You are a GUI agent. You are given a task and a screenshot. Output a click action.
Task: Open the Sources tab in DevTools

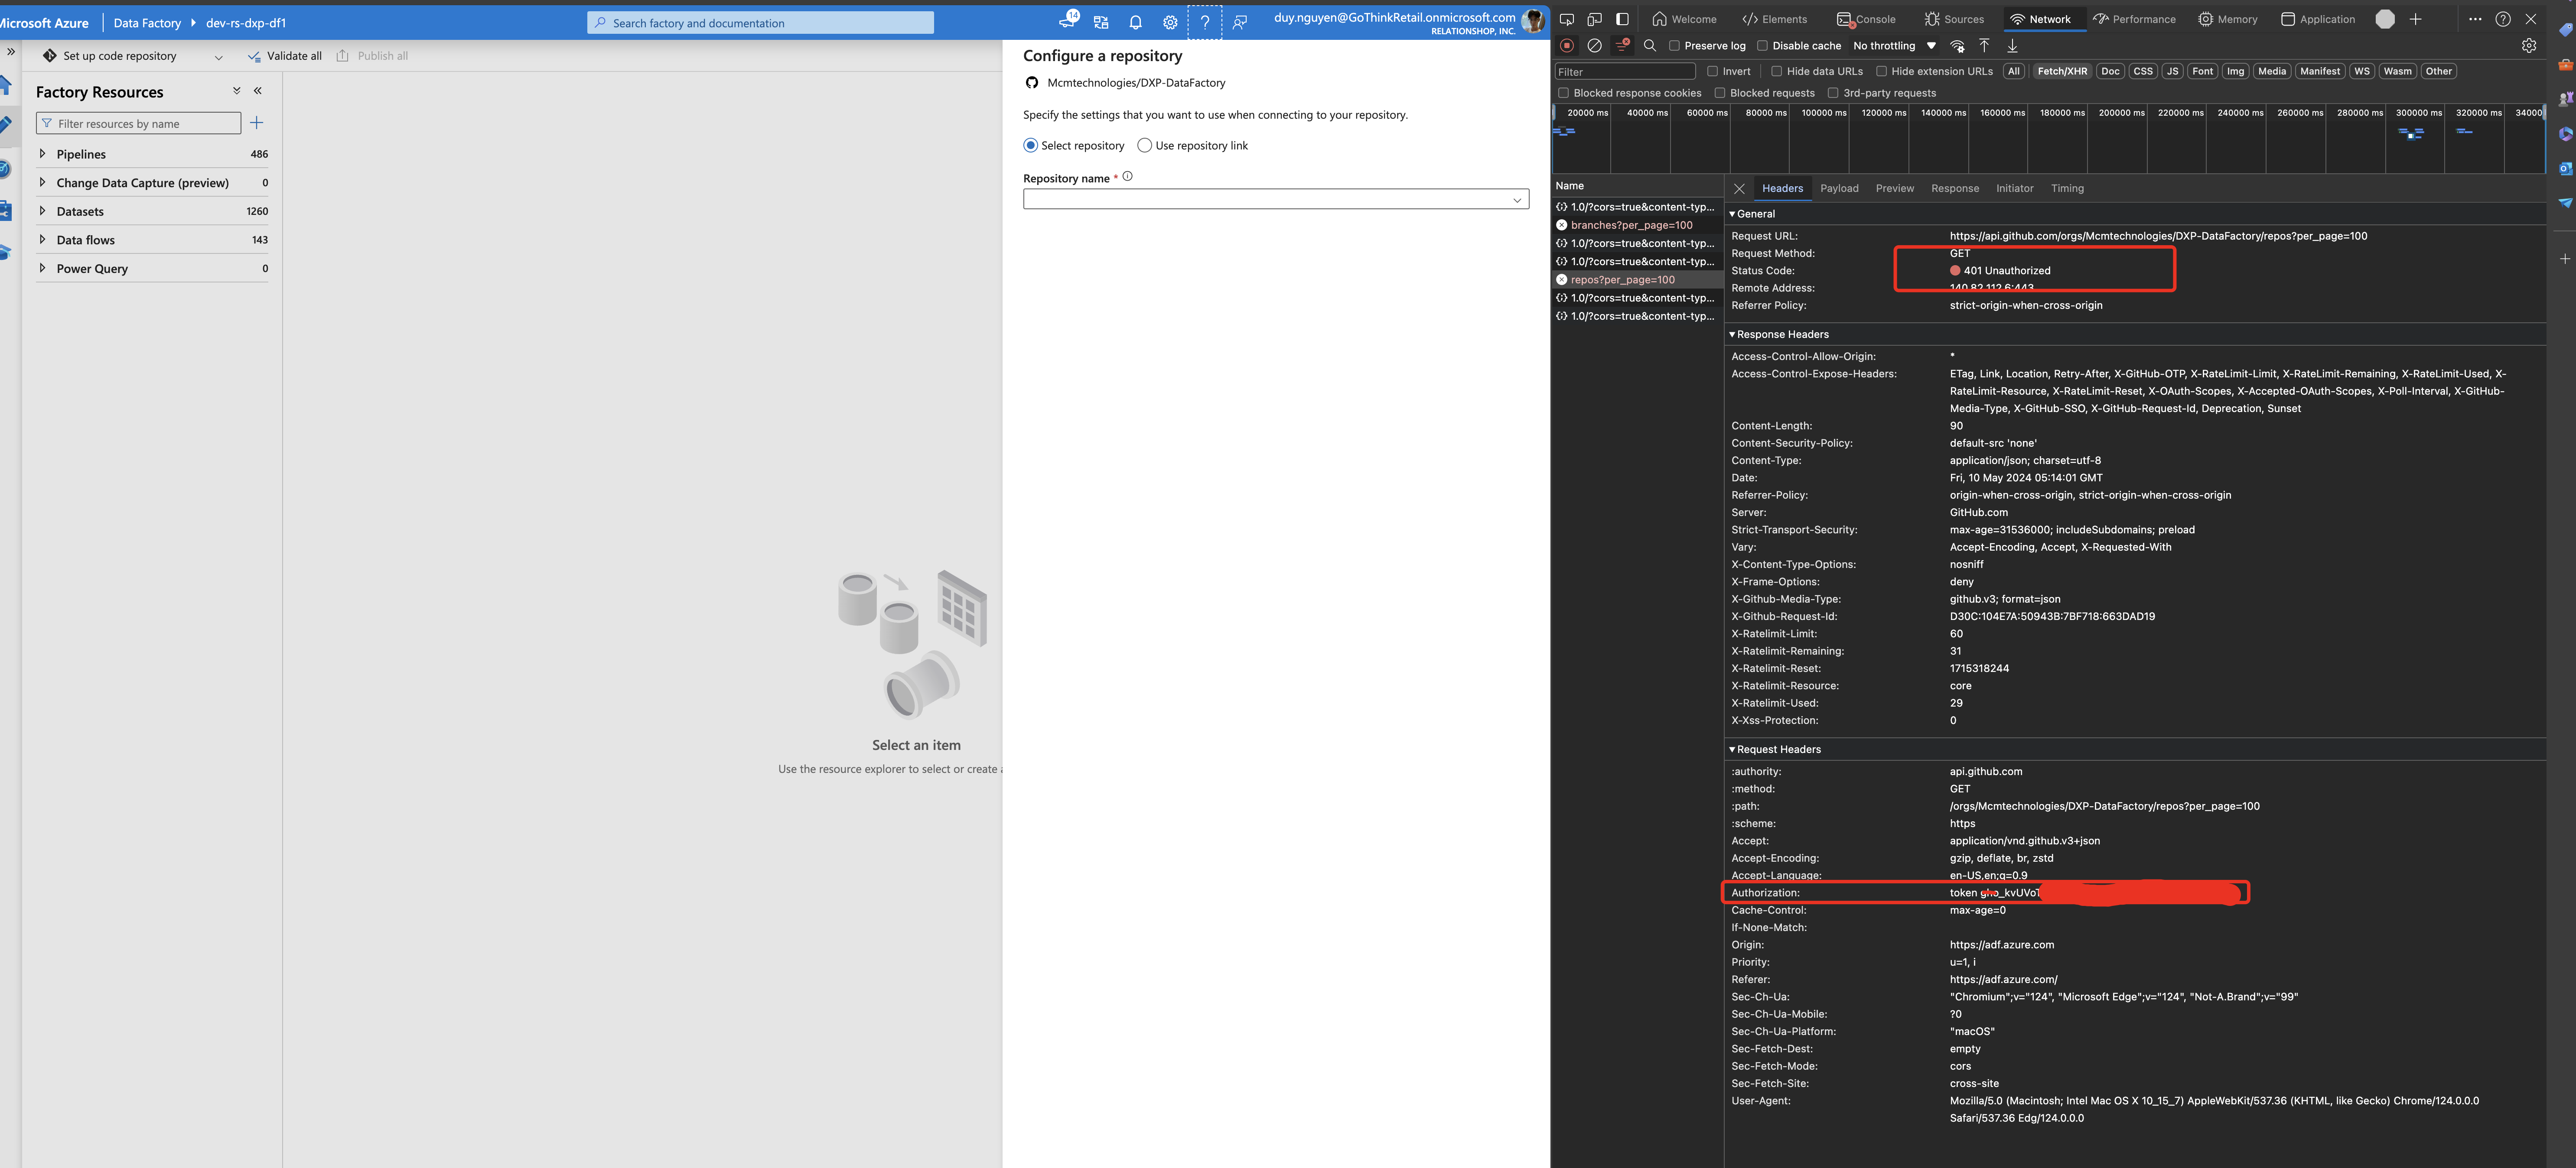click(1954, 19)
